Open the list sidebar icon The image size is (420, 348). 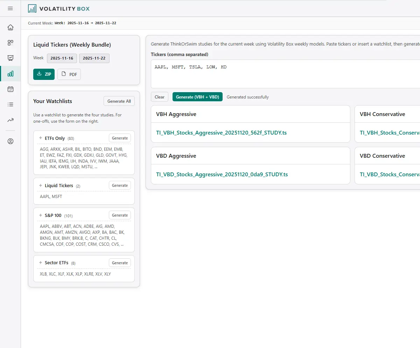pos(10,104)
